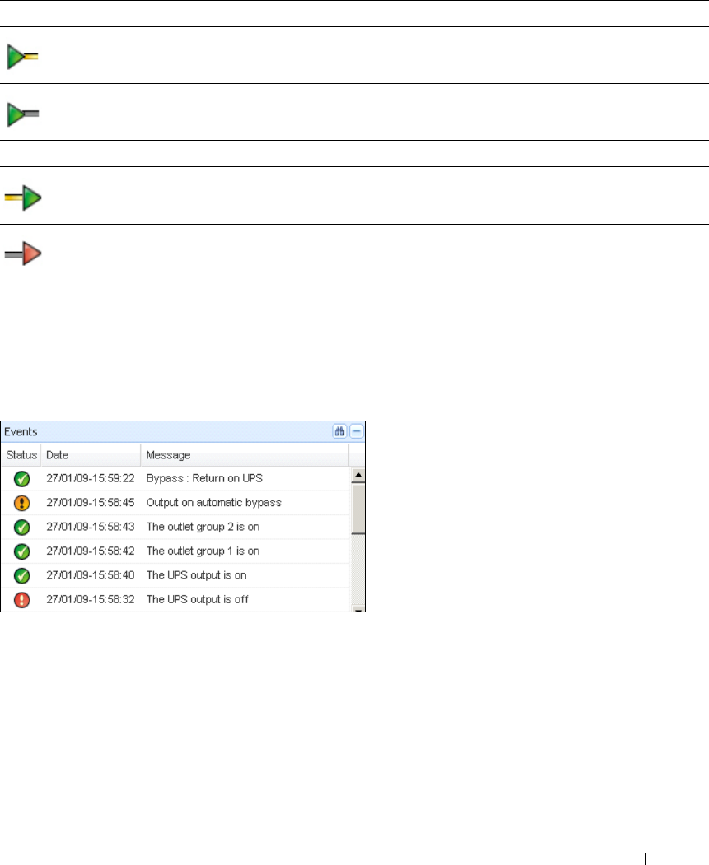Click green check icon for Bypass Return on UPS
The image size is (709, 865).
tap(21, 479)
